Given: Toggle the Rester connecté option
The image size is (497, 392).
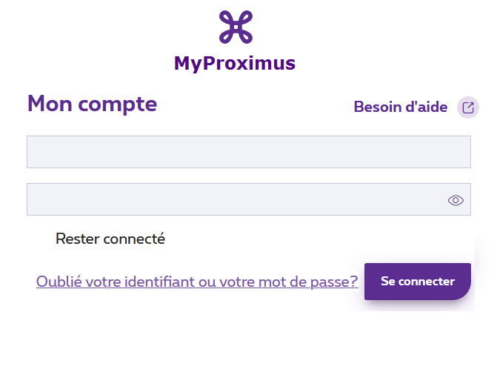Looking at the screenshot, I should [x=110, y=239].
